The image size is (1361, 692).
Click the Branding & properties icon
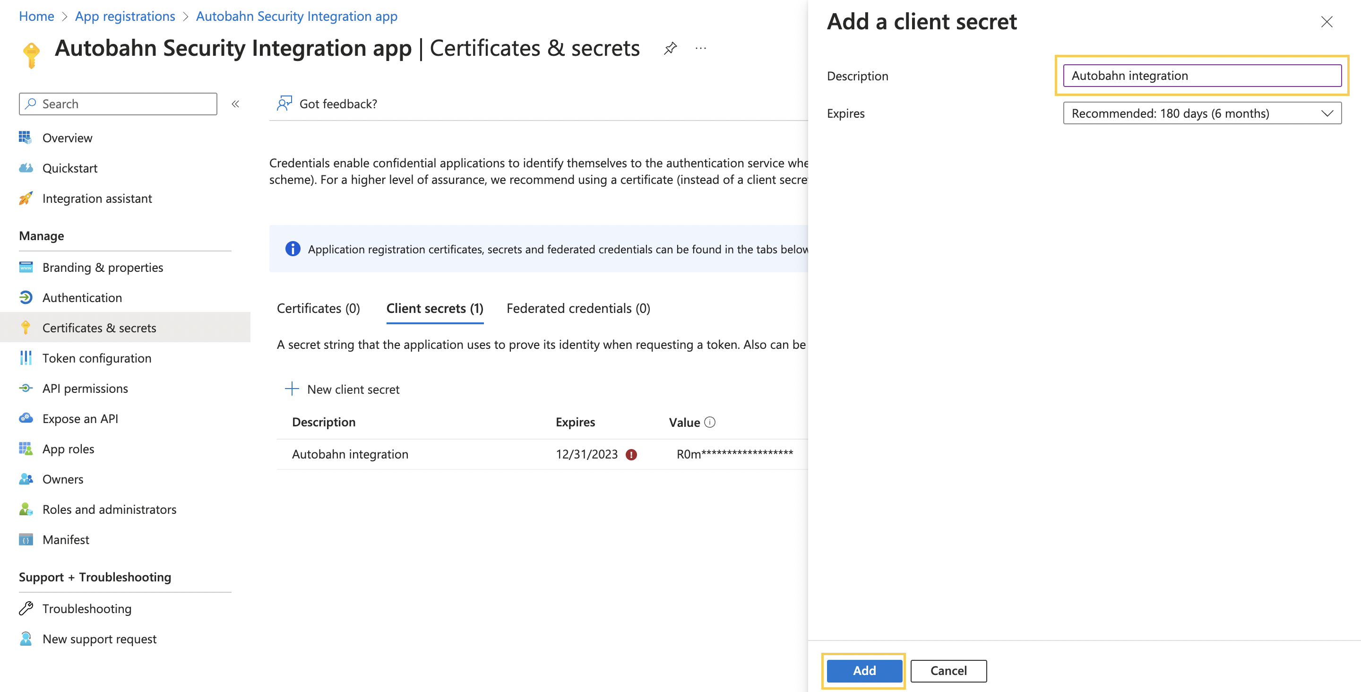[x=26, y=267]
